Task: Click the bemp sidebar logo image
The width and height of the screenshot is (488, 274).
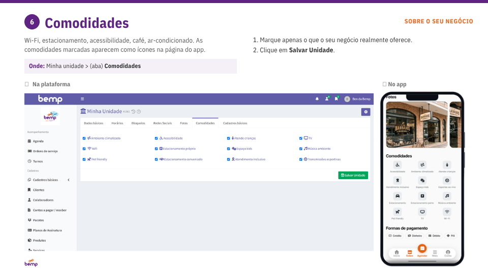Action: tap(50, 116)
